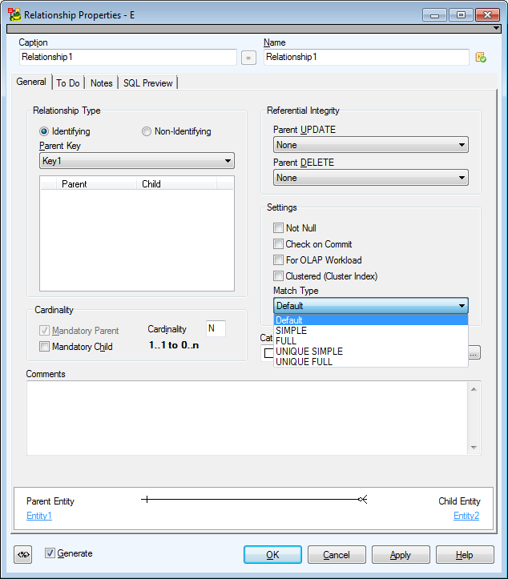Switch to the General tab

[31, 82]
